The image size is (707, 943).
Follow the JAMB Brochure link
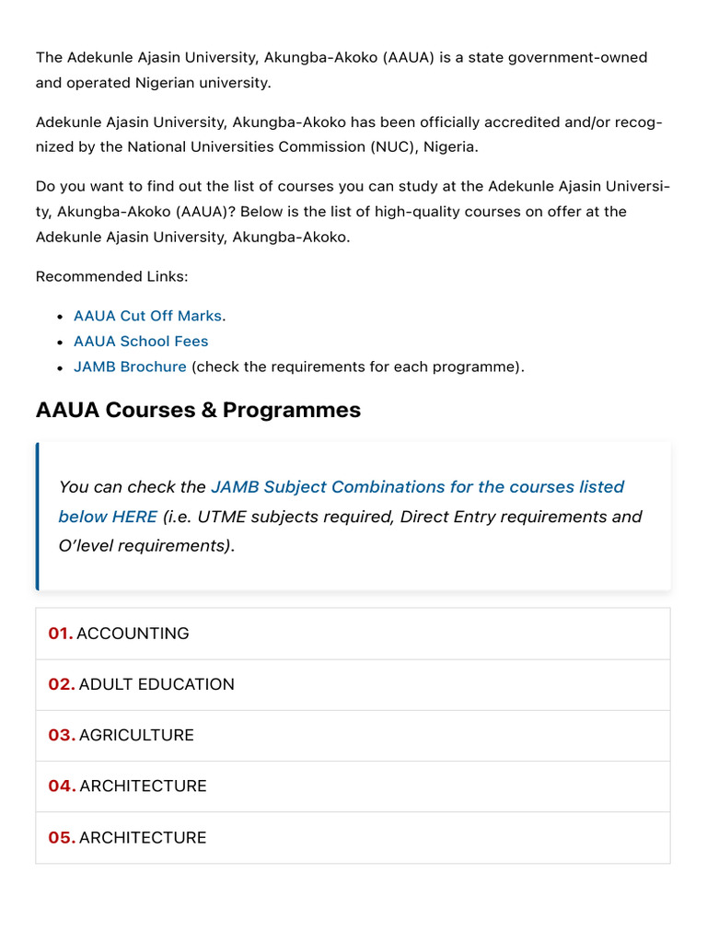tap(130, 367)
